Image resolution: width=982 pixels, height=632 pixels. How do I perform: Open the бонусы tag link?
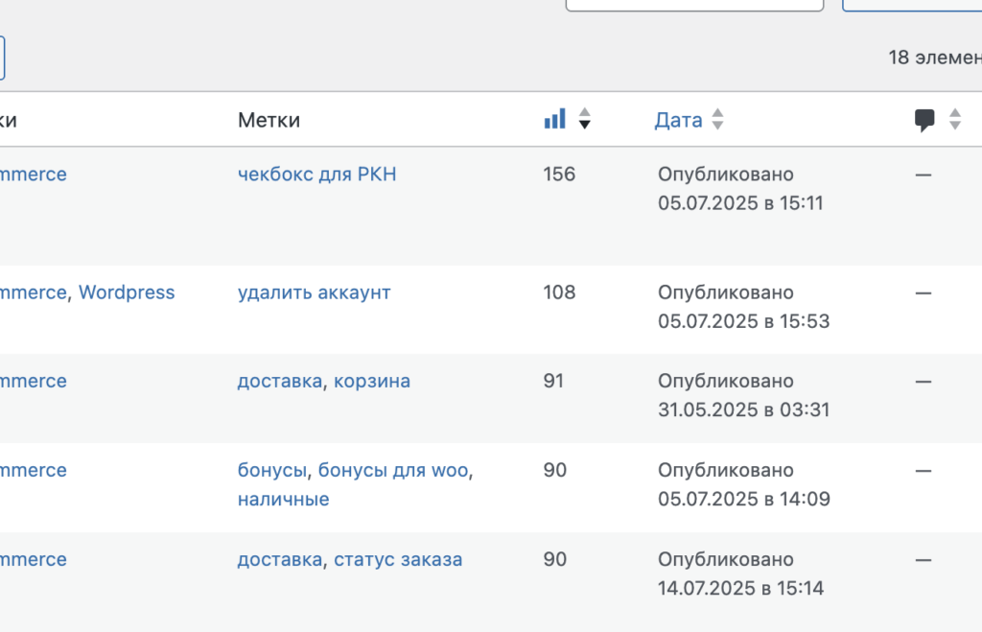coord(271,470)
